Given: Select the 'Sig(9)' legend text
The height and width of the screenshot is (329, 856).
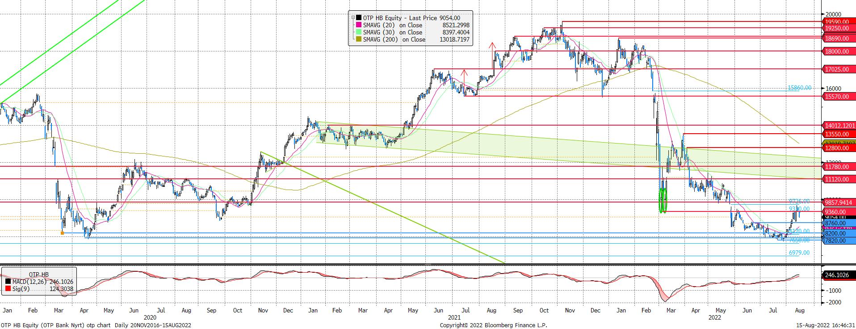Looking at the screenshot, I should click(x=20, y=289).
